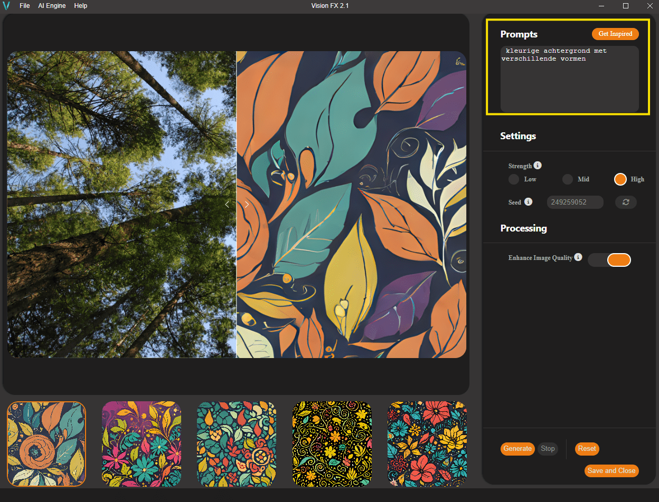Viewport: 659px width, 502px height.
Task: Select Mid strength radio button
Action: 567,179
